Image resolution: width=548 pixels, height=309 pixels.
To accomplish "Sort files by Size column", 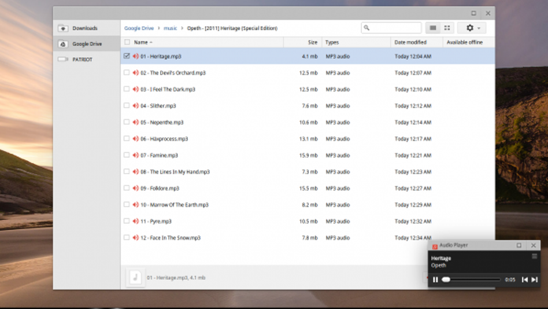I will (x=313, y=42).
